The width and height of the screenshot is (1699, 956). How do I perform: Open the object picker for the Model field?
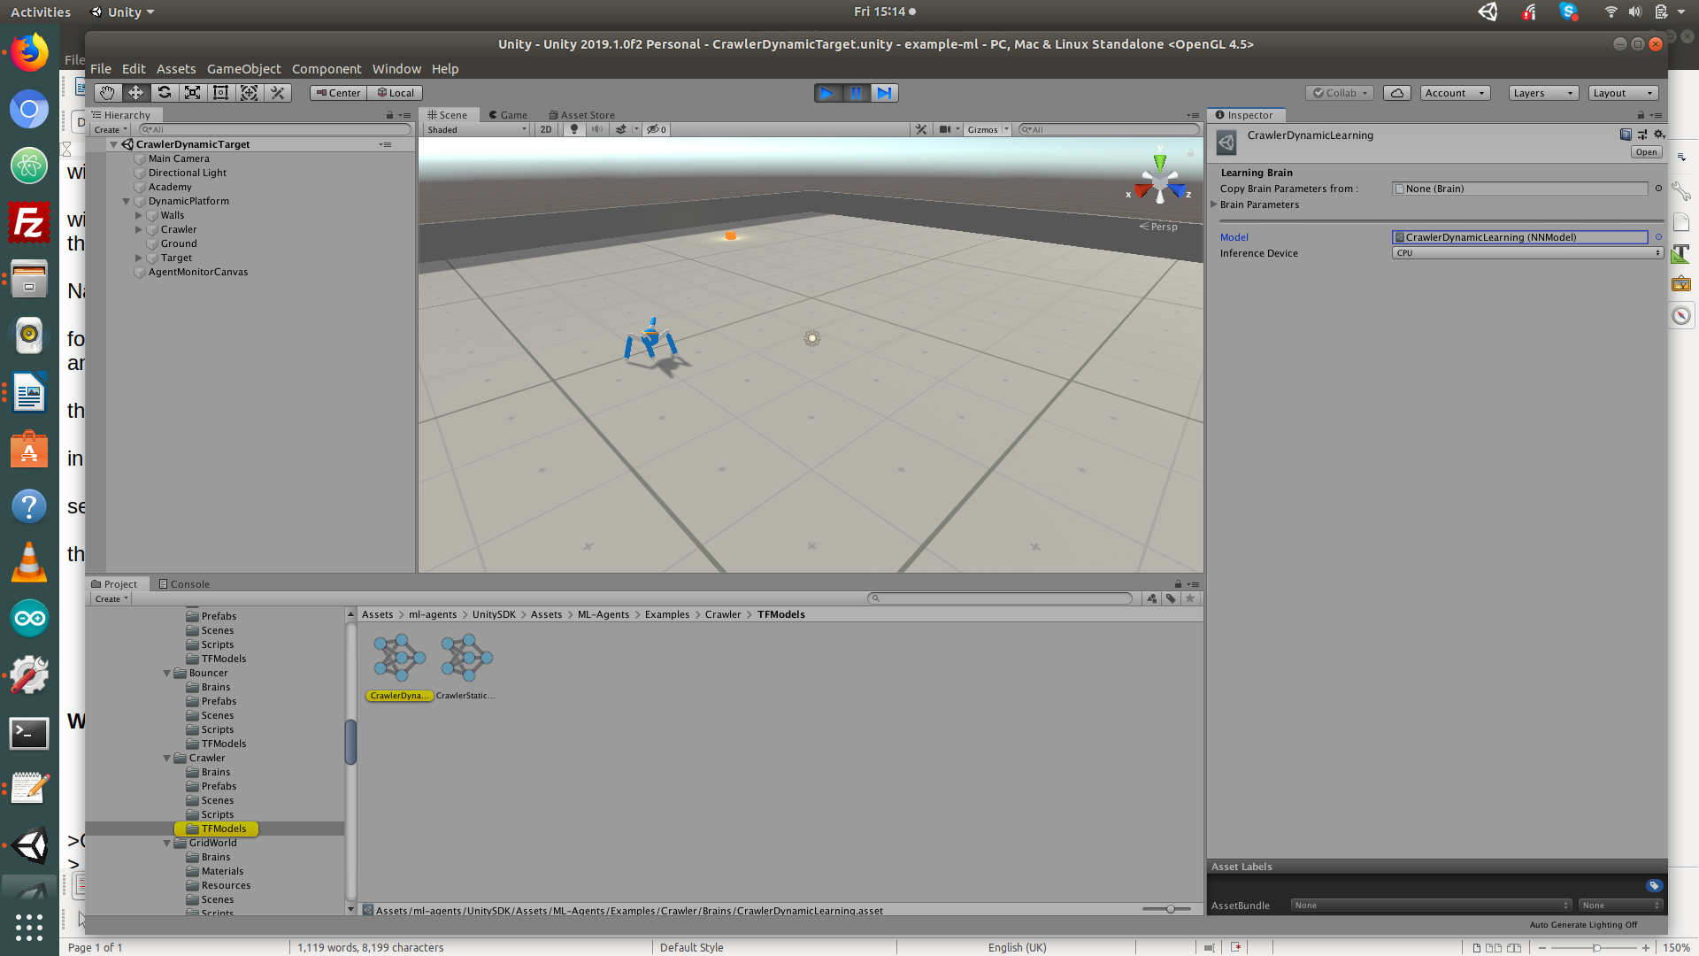[x=1658, y=237]
